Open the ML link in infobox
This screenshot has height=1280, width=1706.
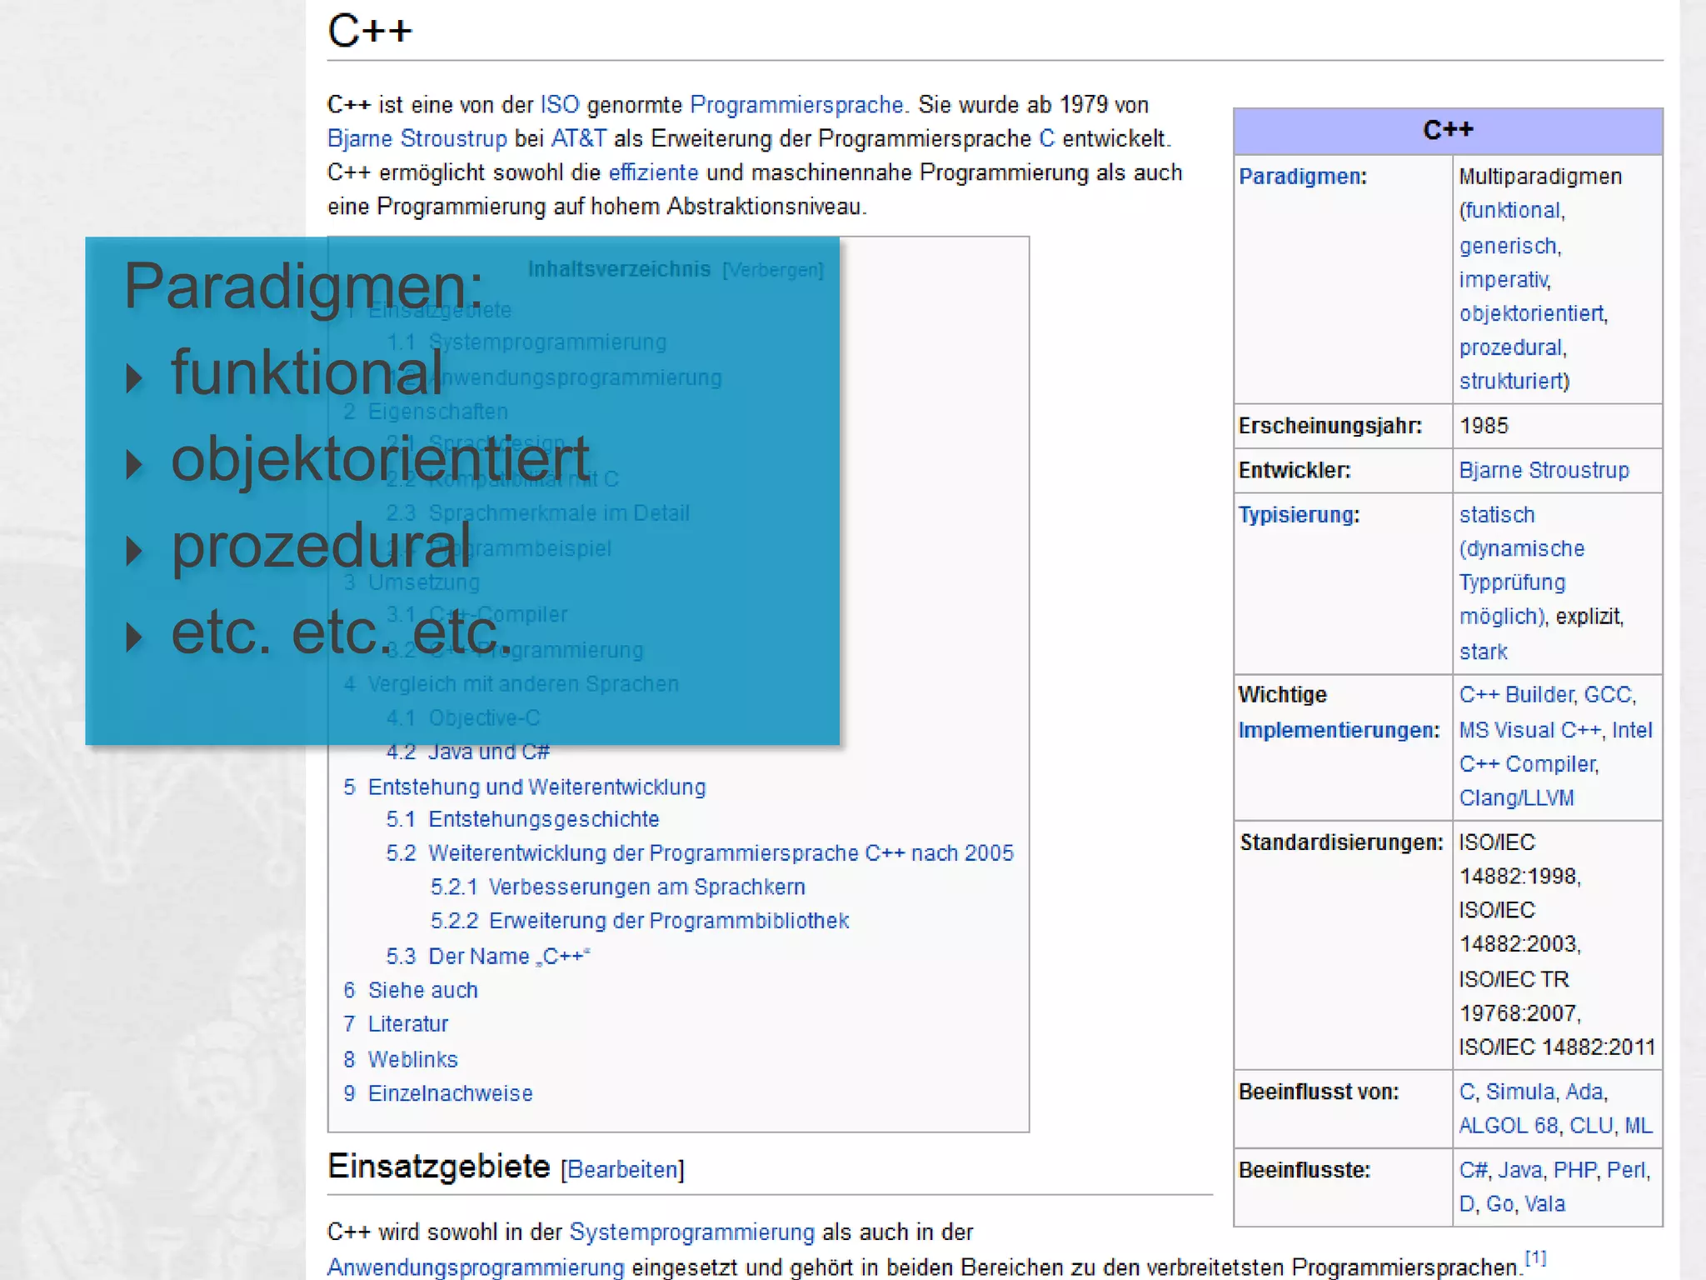[x=1639, y=1127]
